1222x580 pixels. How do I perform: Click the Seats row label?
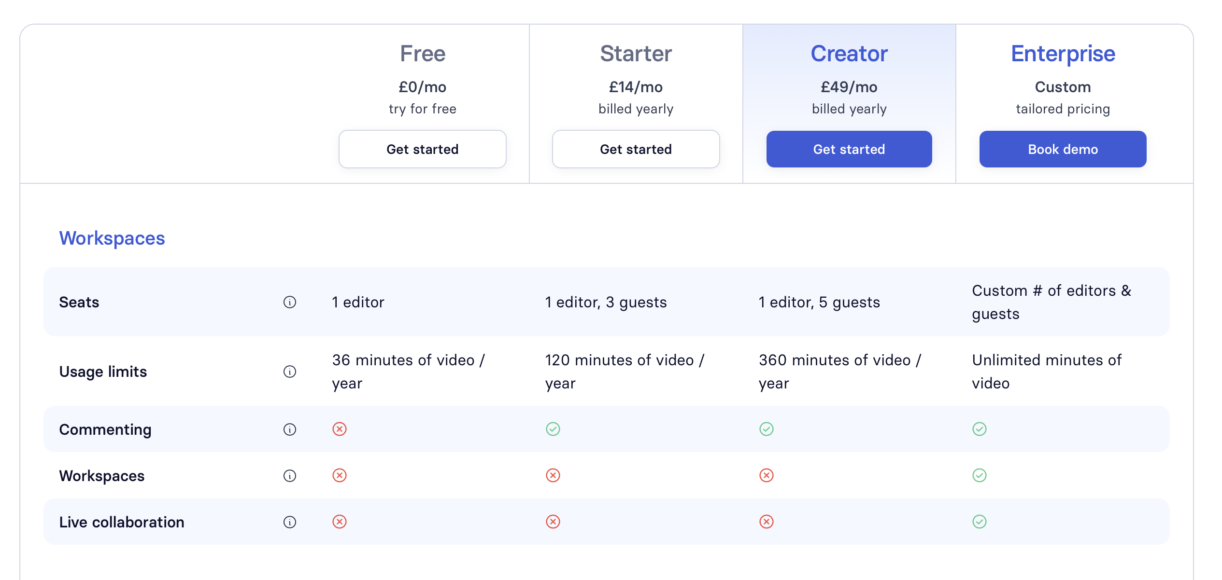point(79,302)
